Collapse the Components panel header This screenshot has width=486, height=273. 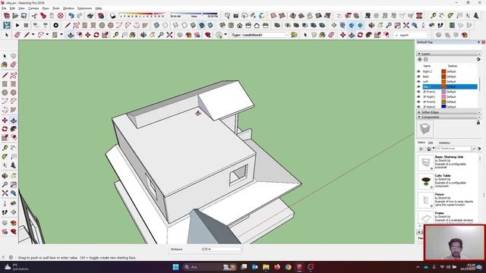click(x=449, y=118)
